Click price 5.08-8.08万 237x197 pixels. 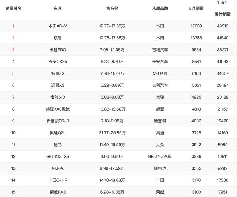click(x=112, y=97)
